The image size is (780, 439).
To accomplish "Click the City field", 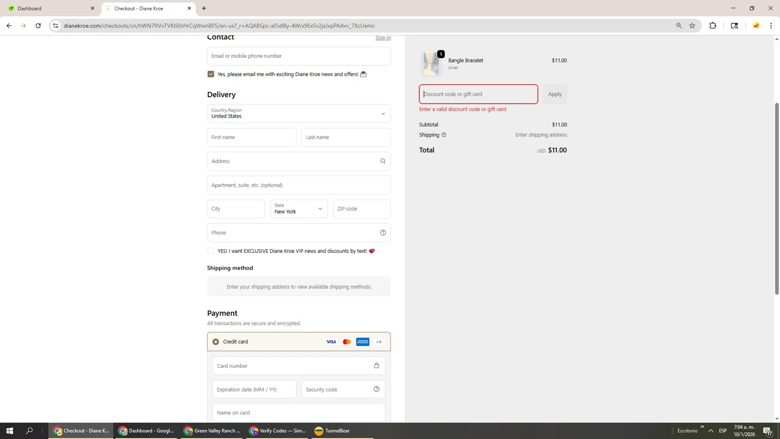I will click(x=236, y=209).
